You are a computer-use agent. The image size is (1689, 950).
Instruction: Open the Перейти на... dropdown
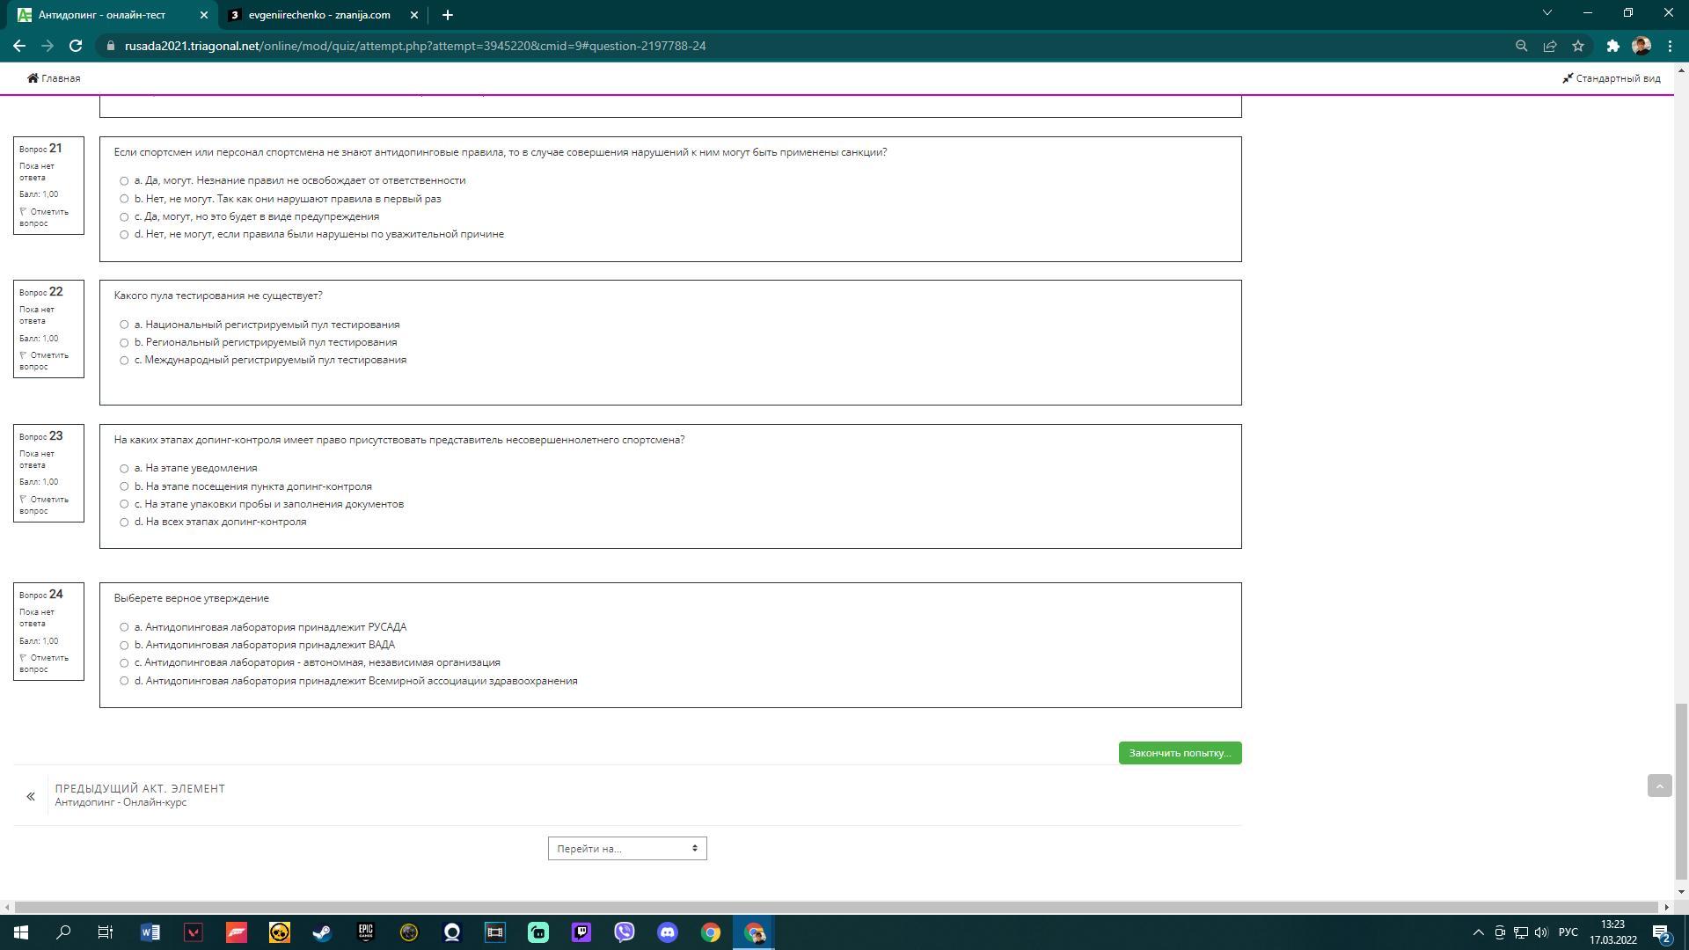coord(626,849)
